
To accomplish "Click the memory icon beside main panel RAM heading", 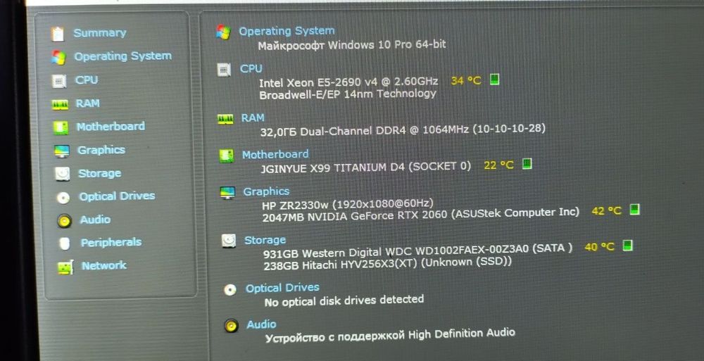I will tap(225, 118).
